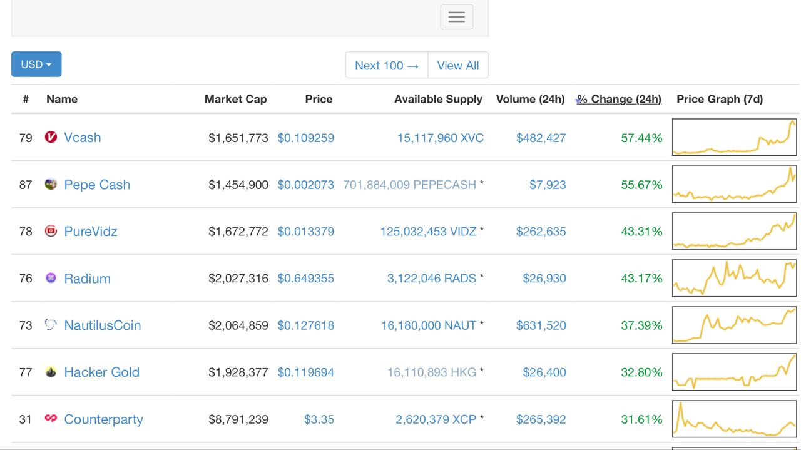This screenshot has width=801, height=450.
Task: Click supply 16,110,893 HKG
Action: click(432, 372)
